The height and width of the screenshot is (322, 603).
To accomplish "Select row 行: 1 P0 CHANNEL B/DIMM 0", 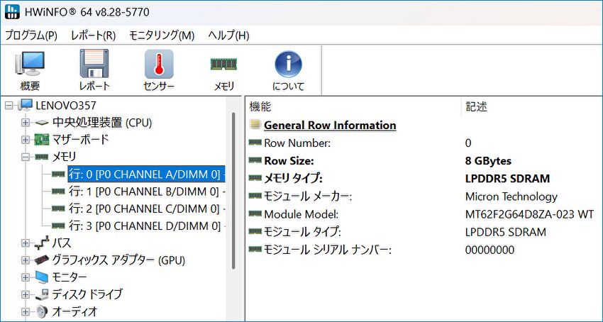I will tap(145, 191).
